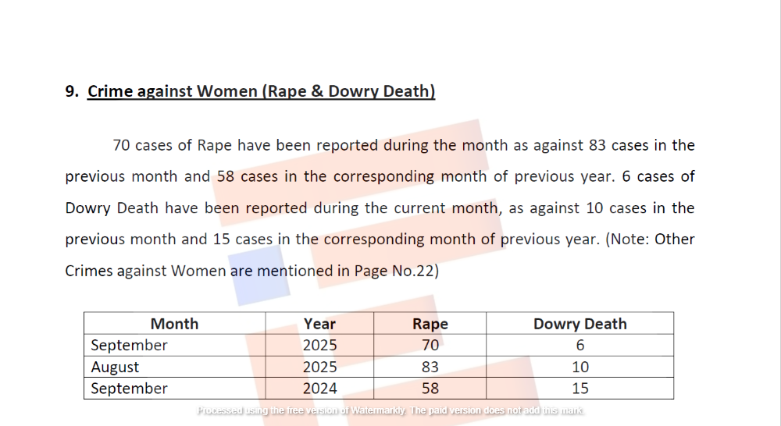Select the 'Dowry Death' column header
Image resolution: width=781 pixels, height=426 pixels.
click(580, 324)
